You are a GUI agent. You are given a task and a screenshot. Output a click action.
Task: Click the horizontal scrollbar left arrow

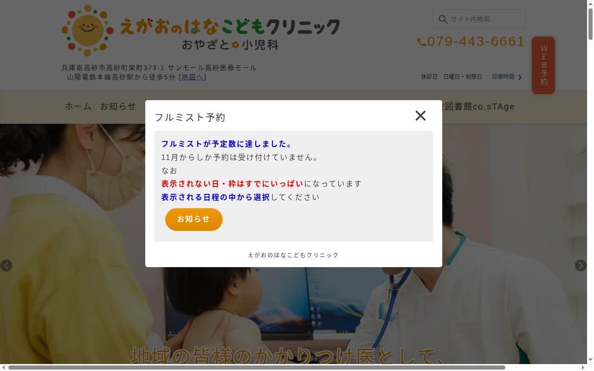(4, 367)
